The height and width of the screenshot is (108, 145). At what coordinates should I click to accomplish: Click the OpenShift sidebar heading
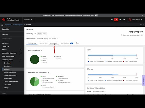point(5,29)
